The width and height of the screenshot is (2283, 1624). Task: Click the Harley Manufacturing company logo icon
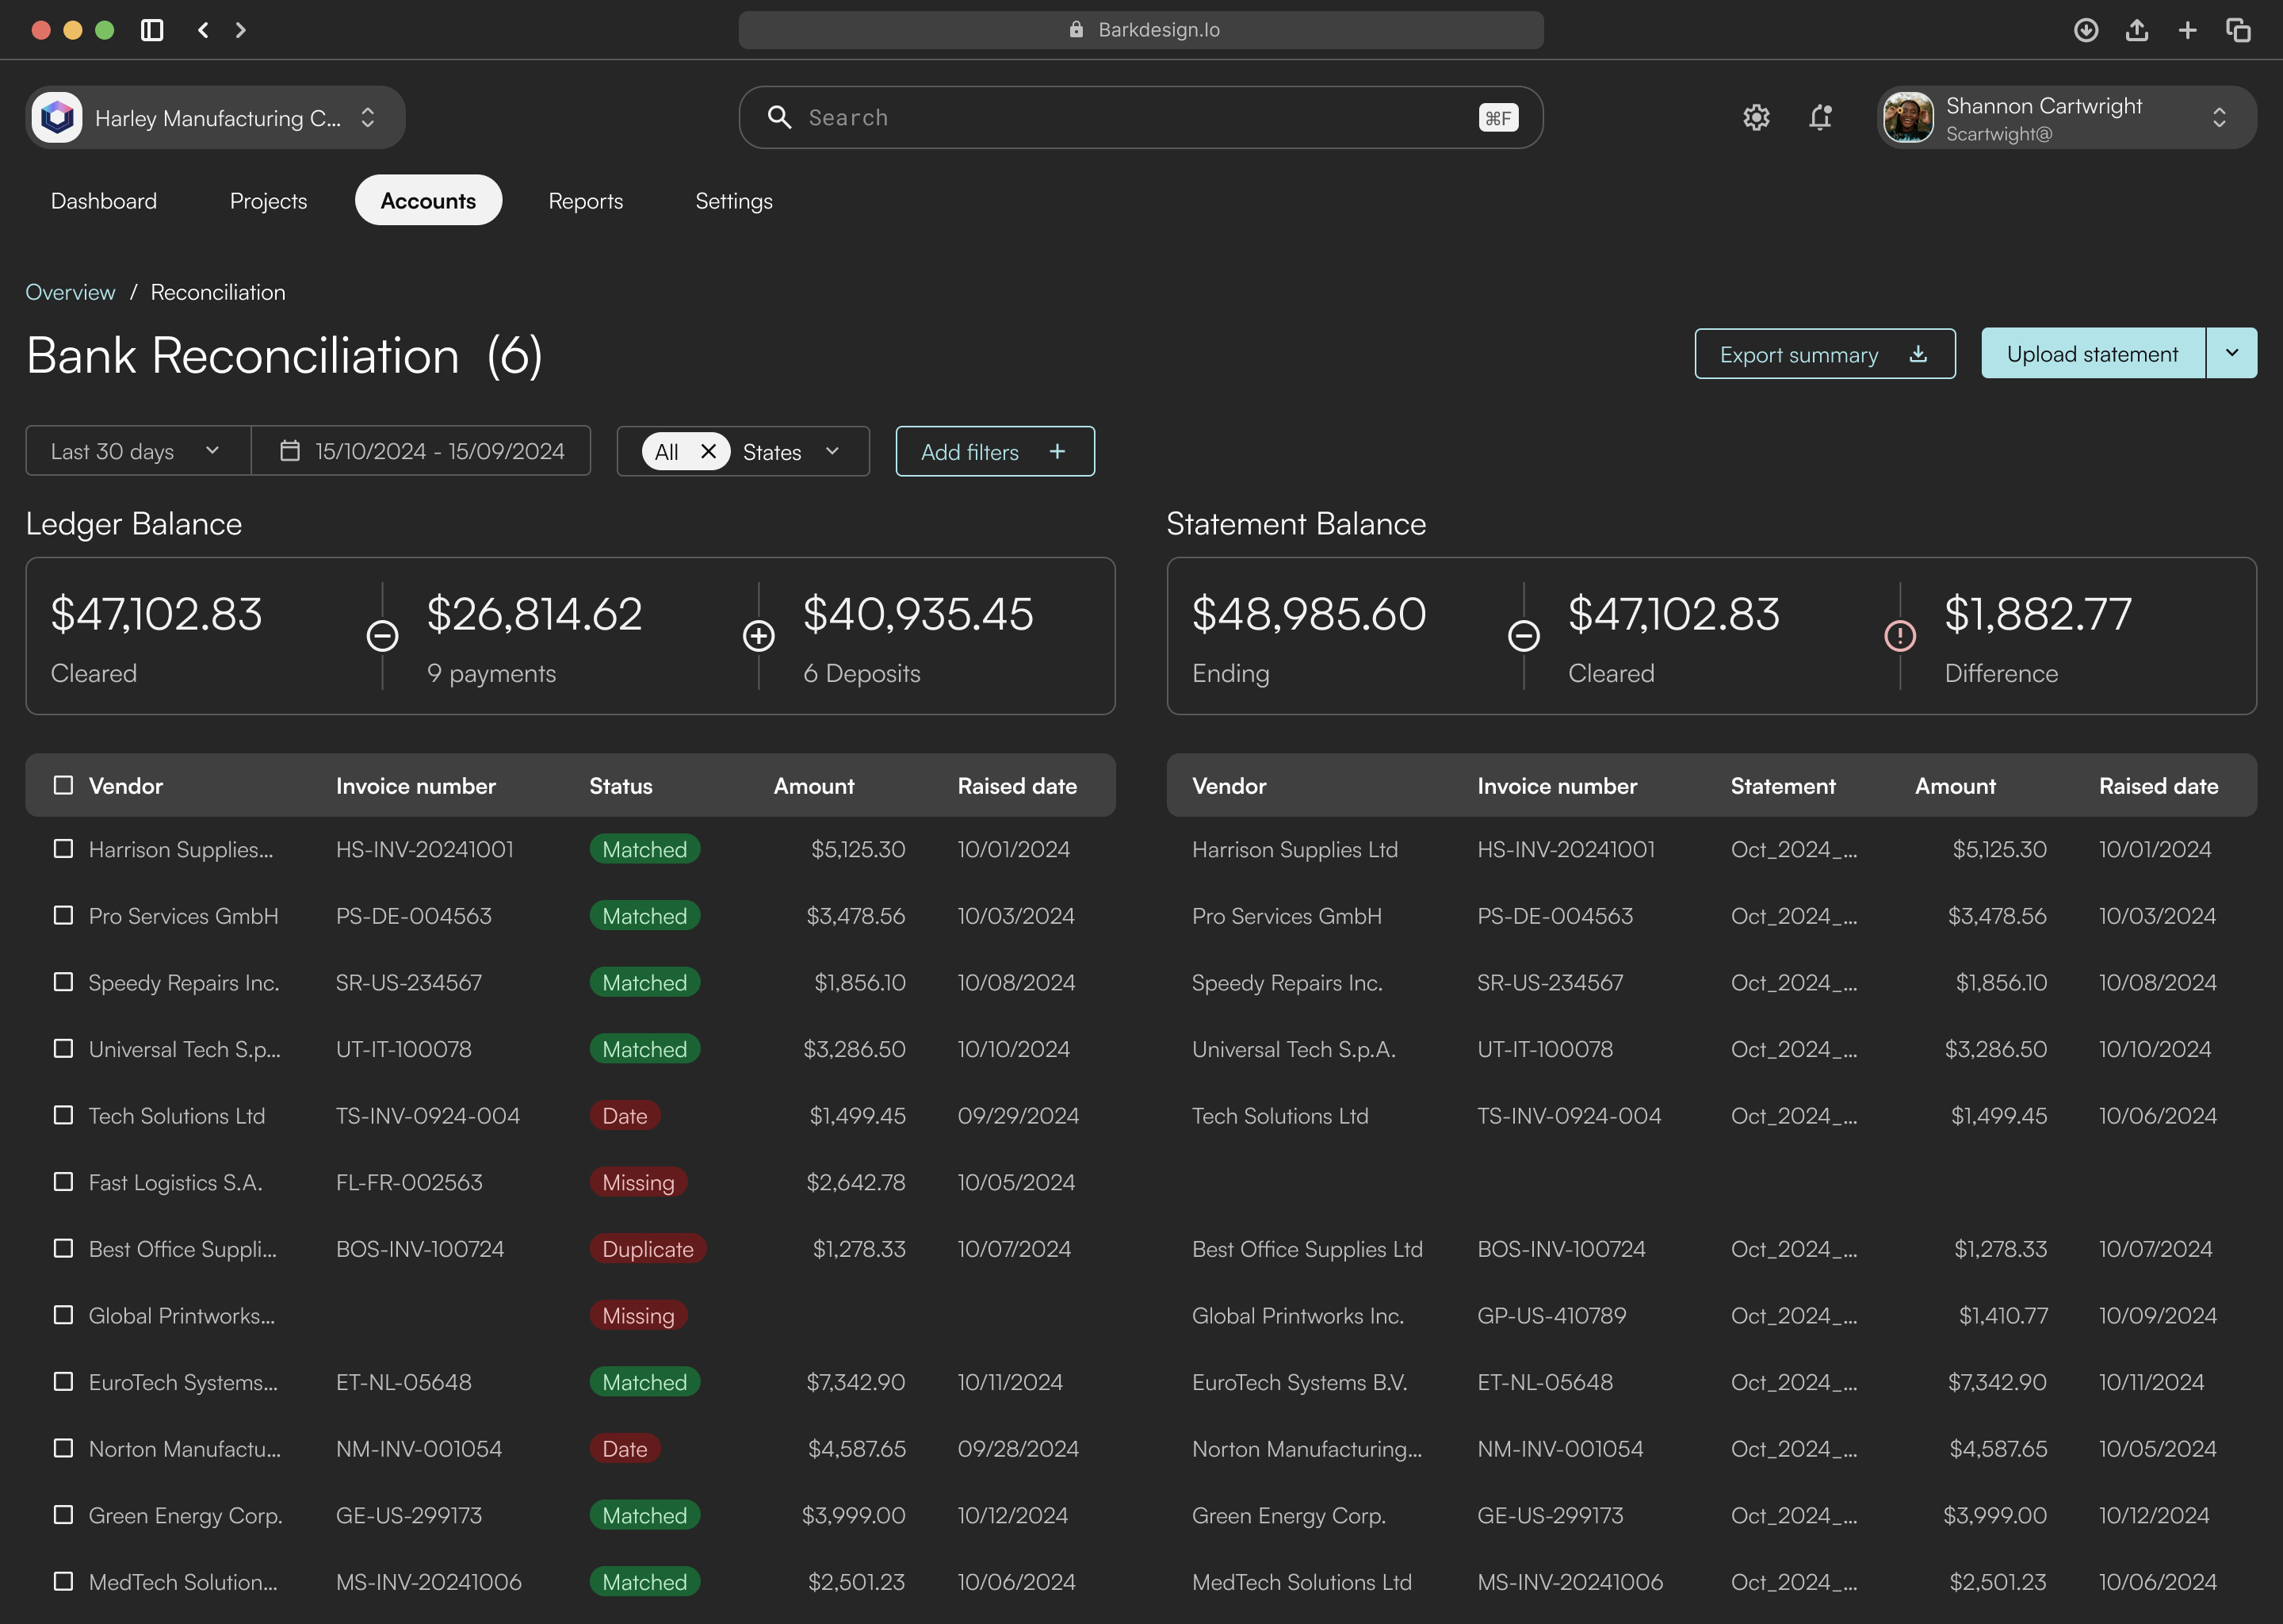pos(57,117)
